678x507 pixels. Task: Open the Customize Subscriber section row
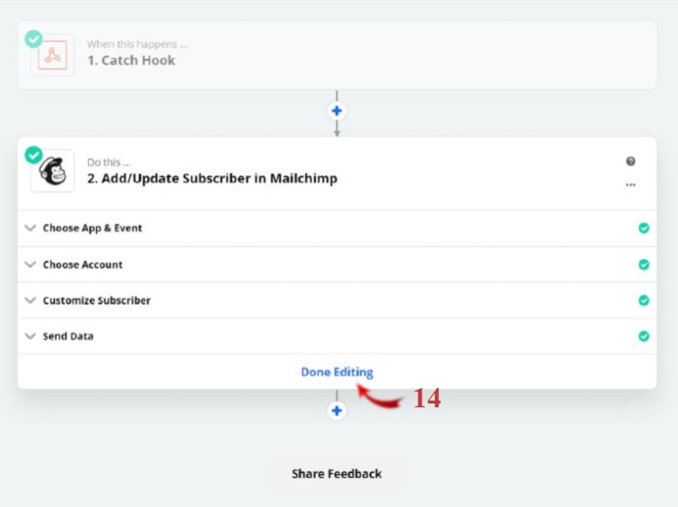click(337, 300)
